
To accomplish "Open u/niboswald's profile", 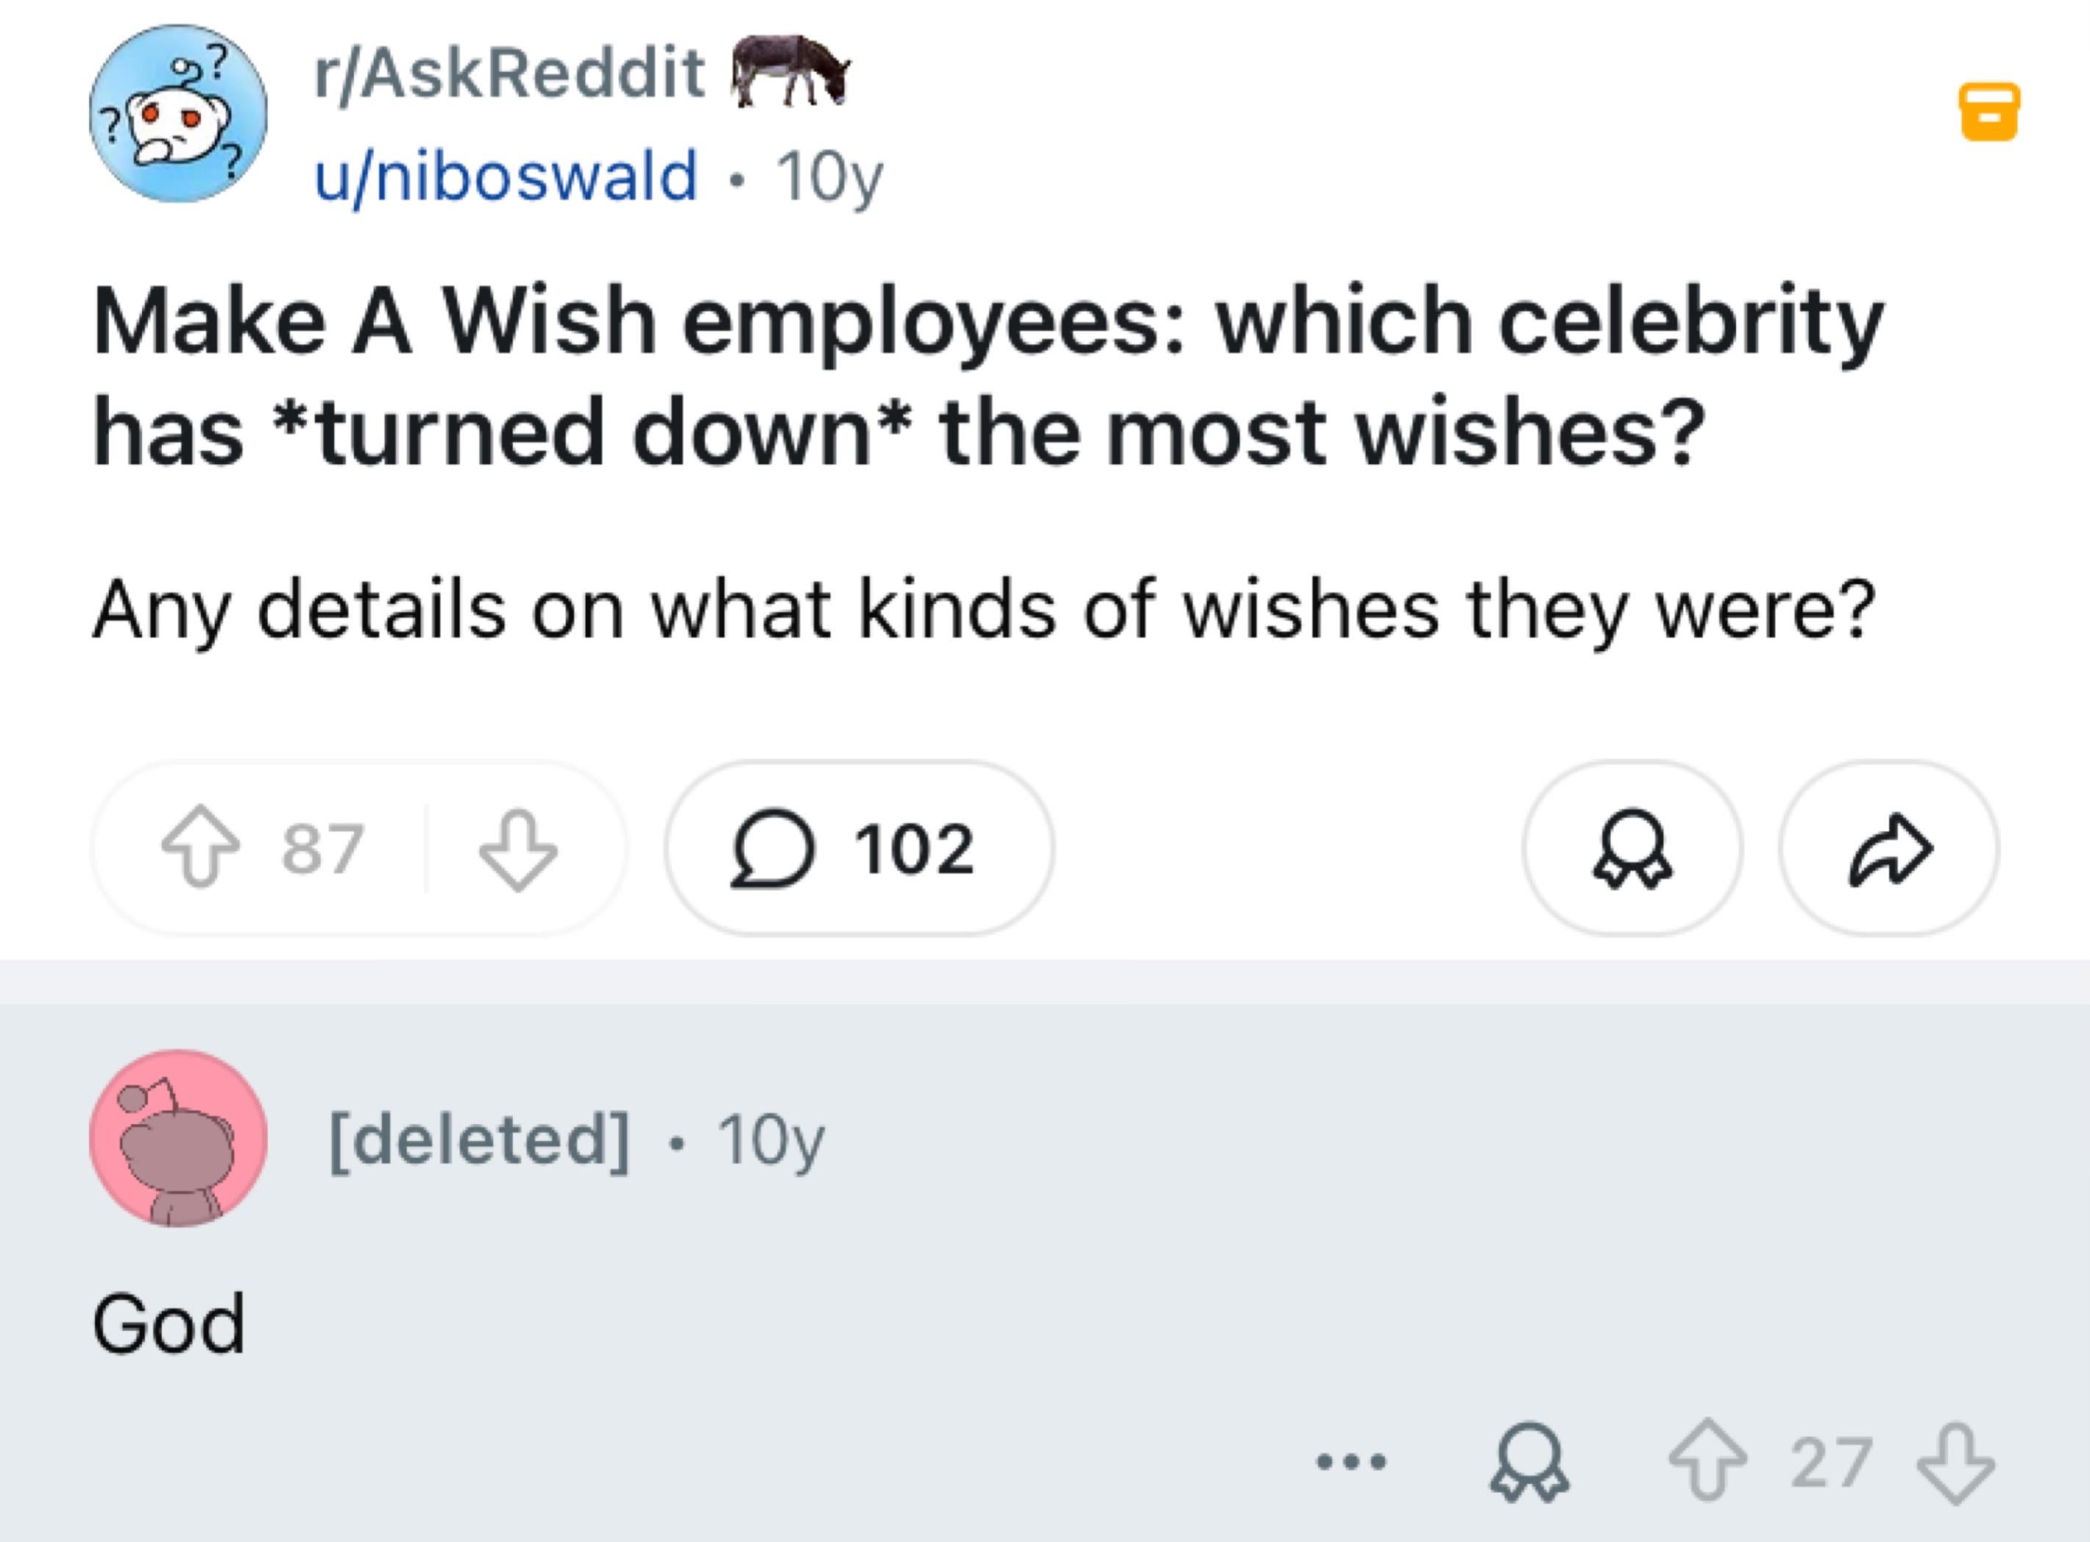I will (505, 176).
